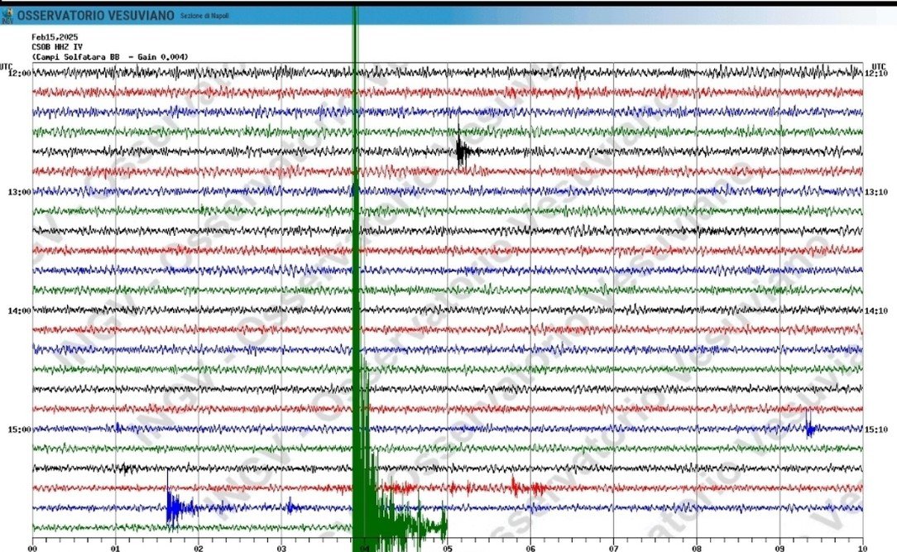The image size is (897, 552).
Task: Click the black seismic burst after minute 05
Action: (463, 151)
